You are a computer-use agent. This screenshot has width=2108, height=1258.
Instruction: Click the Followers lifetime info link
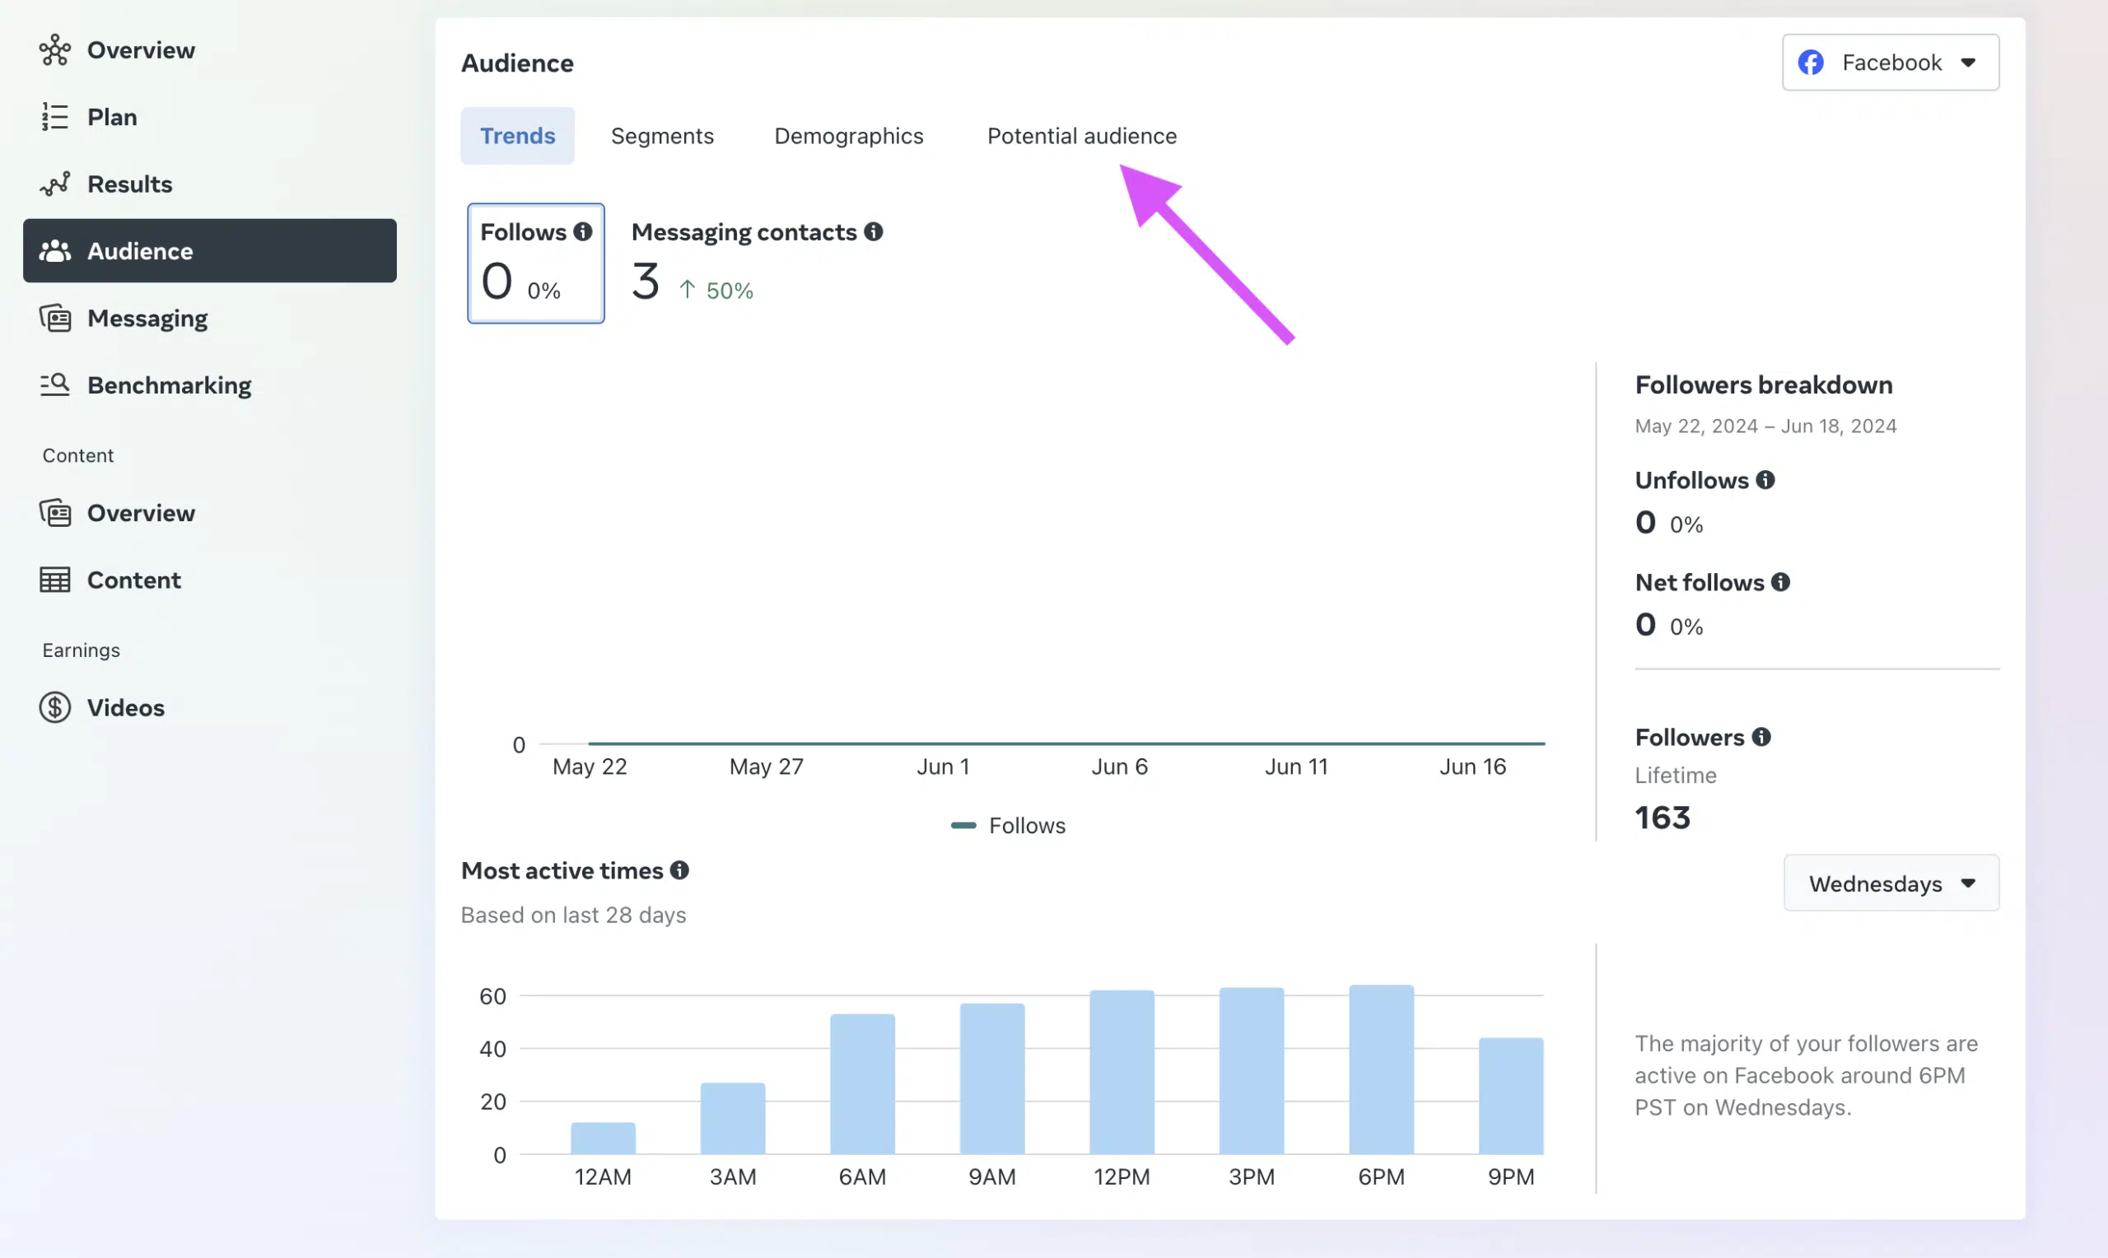click(1761, 736)
